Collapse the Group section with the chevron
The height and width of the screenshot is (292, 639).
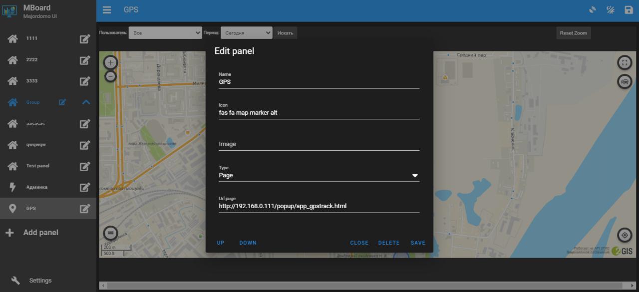(x=86, y=102)
